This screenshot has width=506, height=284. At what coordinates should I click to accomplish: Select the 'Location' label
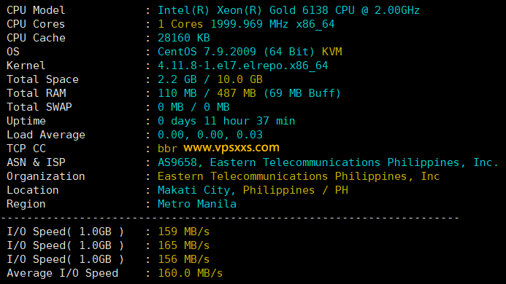tap(33, 190)
